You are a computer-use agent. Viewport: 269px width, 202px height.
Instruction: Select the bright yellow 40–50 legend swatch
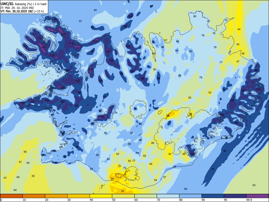(x=101, y=196)
